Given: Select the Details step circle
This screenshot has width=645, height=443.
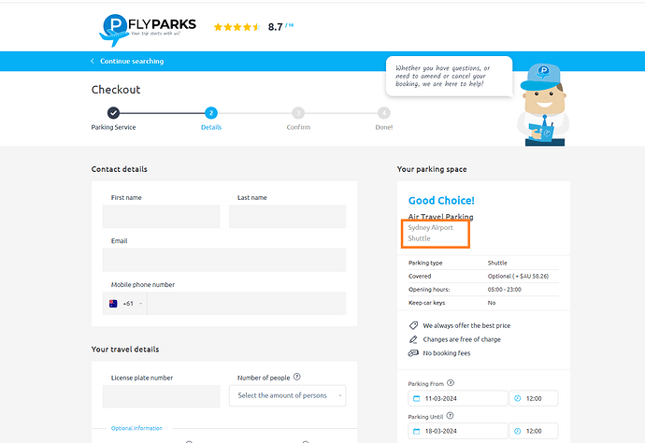Looking at the screenshot, I should click(x=211, y=113).
